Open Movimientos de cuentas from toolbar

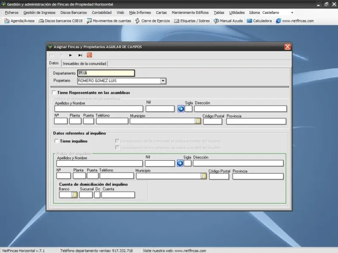[x=89, y=21]
